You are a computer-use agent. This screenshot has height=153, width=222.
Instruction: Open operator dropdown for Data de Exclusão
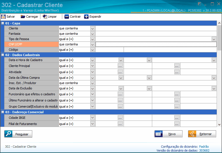coord(92,89)
